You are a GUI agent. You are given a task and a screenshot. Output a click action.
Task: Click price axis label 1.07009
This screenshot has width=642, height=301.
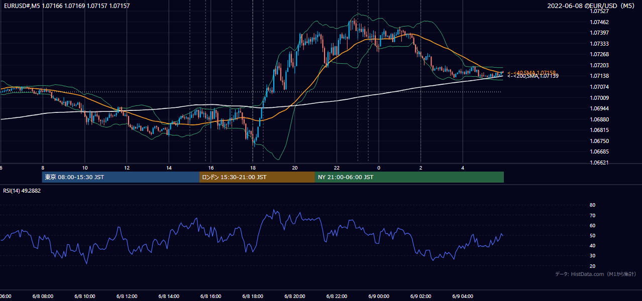pos(599,98)
